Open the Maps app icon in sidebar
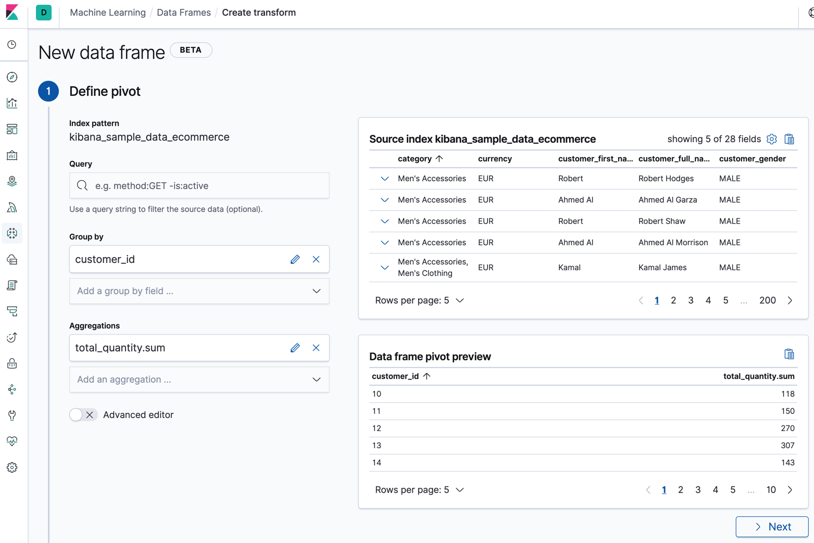Image resolution: width=814 pixels, height=543 pixels. 11,181
